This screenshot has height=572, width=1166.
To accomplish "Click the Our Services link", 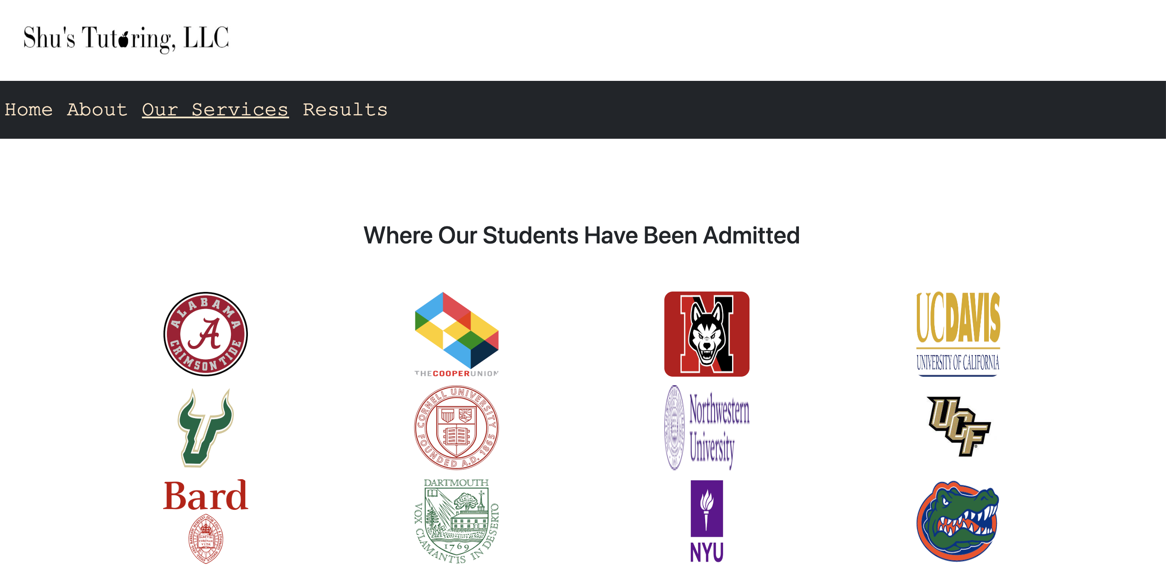I will coord(215,109).
